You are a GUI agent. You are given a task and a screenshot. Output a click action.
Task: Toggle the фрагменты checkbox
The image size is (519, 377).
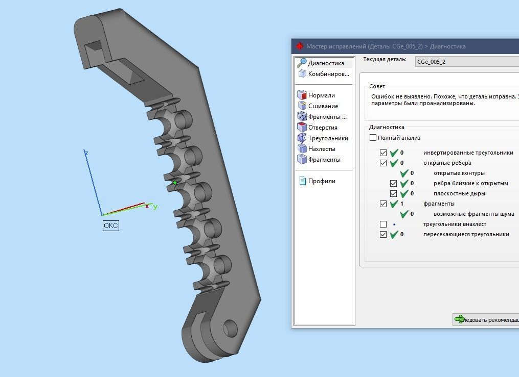(383, 204)
